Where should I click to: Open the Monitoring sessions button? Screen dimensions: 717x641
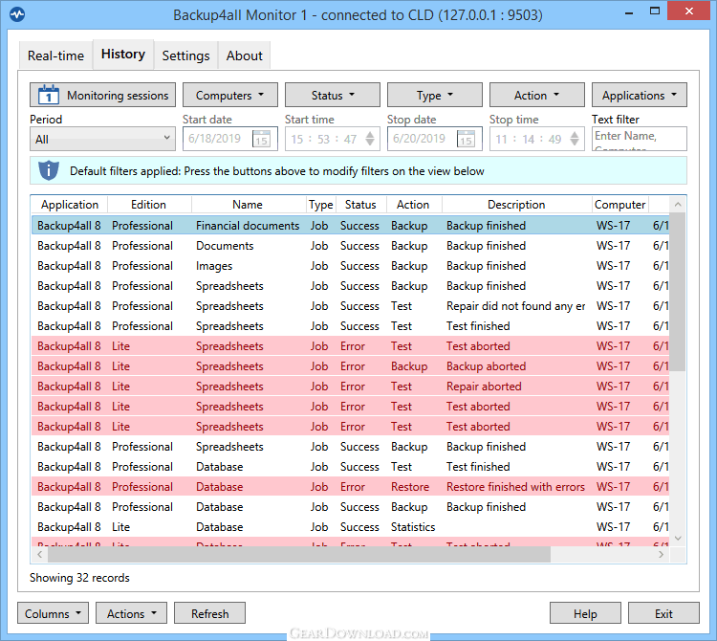(x=103, y=95)
